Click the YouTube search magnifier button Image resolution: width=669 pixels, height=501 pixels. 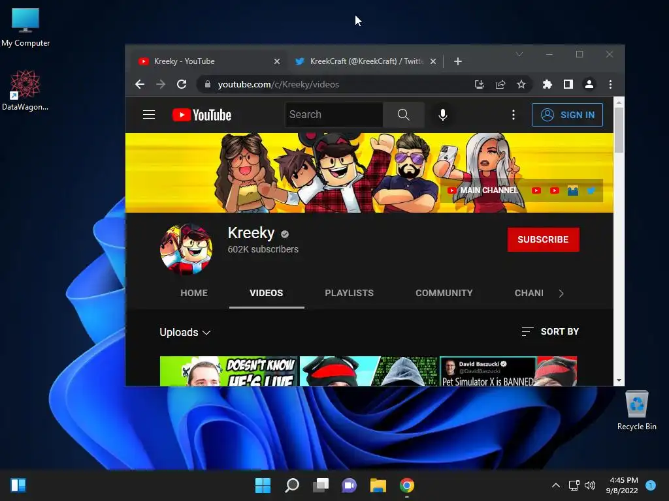403,115
